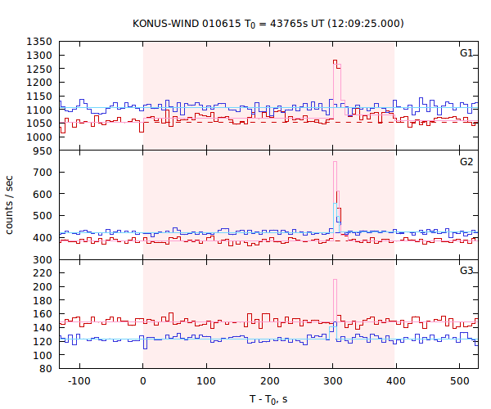Click the 'counts / sec' axis label
This screenshot has width=491, height=409.
coord(9,205)
